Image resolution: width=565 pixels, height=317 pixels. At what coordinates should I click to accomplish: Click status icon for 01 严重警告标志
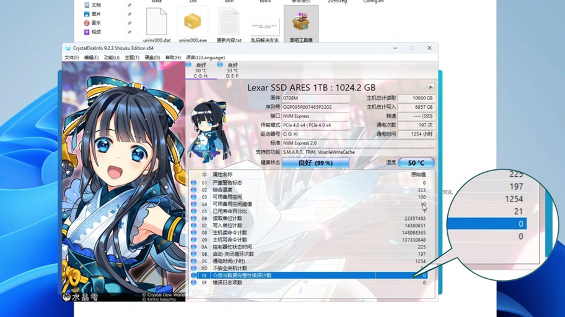click(193, 182)
